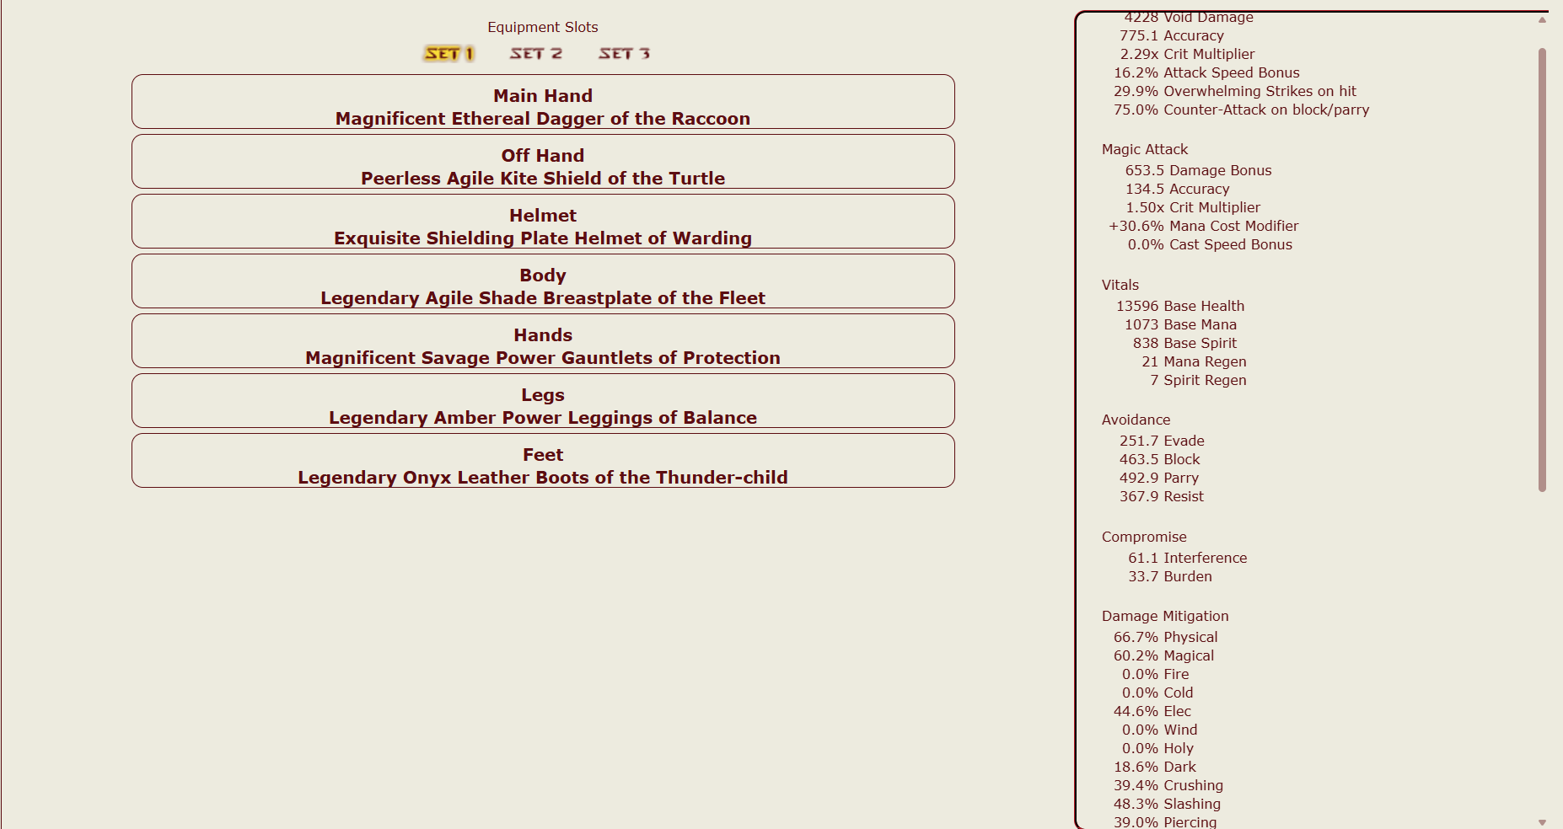Switch to equipment Set 1
This screenshot has height=829, width=1563.
pyautogui.click(x=448, y=54)
